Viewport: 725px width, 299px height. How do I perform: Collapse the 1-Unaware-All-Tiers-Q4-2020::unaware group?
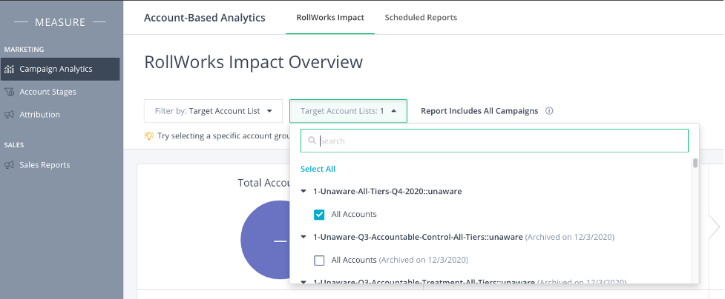click(x=304, y=191)
